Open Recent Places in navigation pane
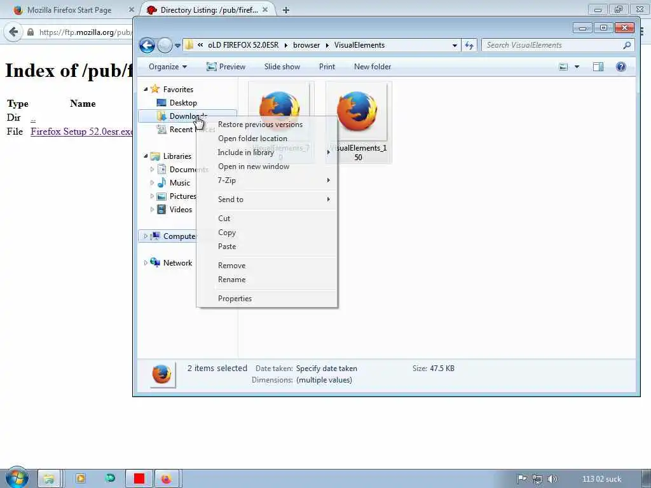 pyautogui.click(x=186, y=130)
